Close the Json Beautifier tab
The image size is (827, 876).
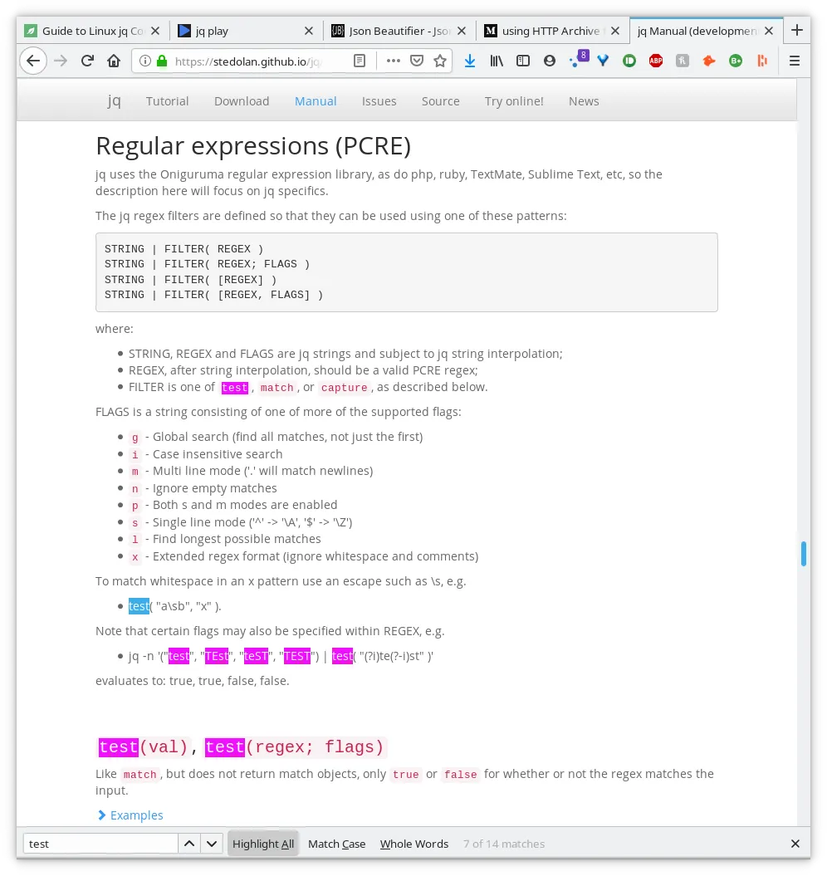click(462, 32)
